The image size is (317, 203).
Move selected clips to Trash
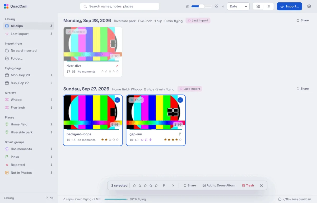248,185
